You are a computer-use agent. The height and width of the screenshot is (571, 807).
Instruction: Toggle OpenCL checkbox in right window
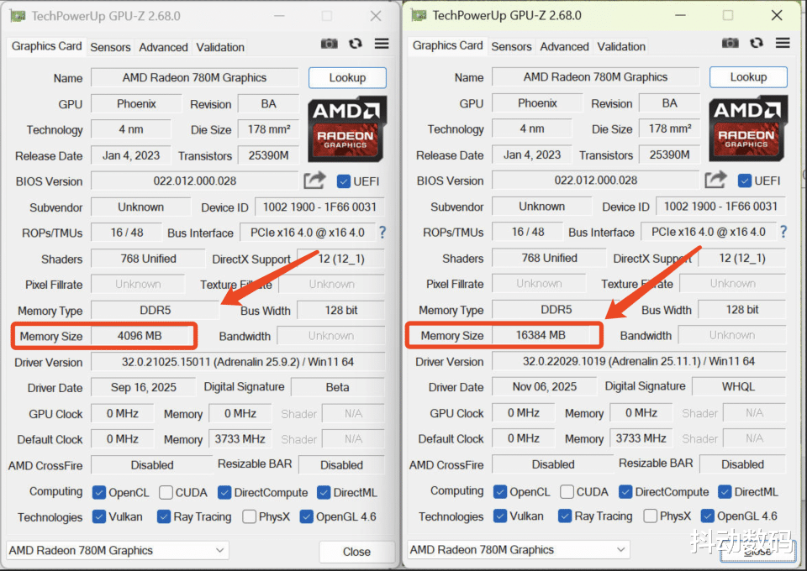point(499,492)
